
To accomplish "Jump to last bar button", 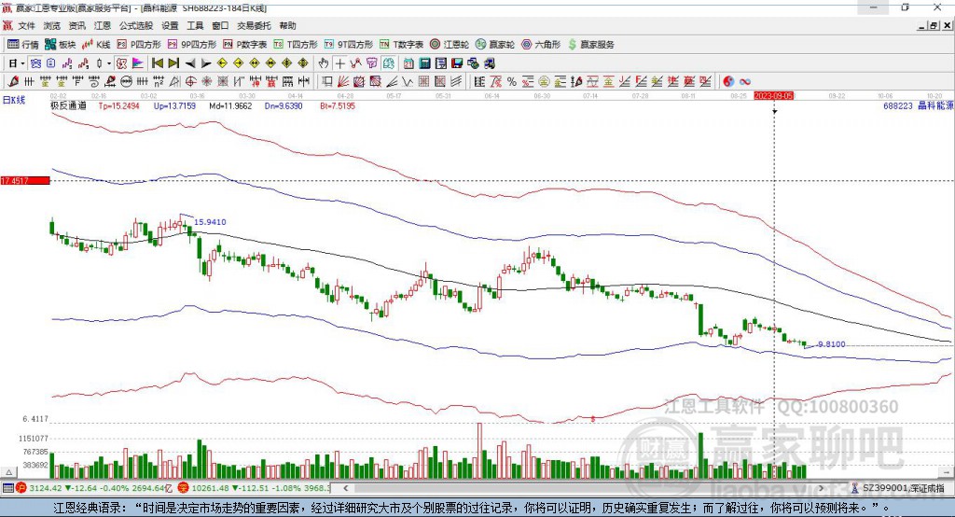I will pos(173,63).
